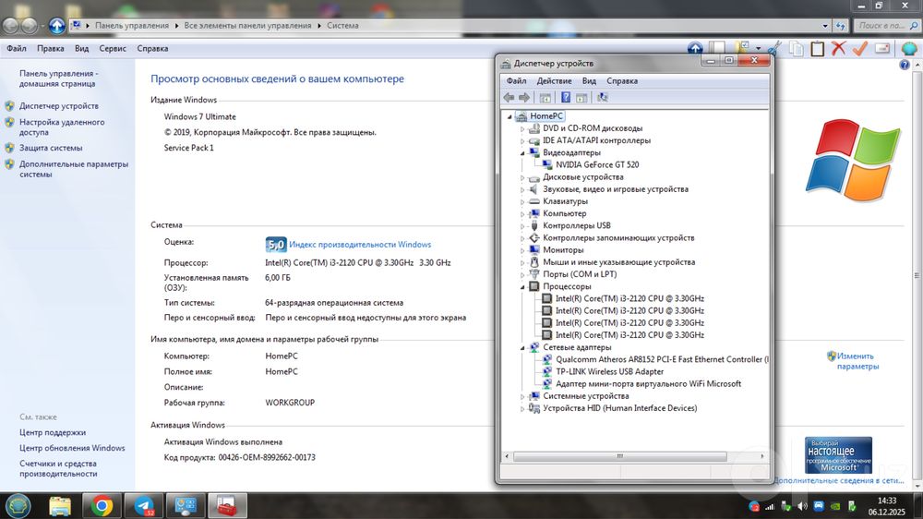
Task: Click the NVIDIA tray icon
Action: [x=835, y=506]
